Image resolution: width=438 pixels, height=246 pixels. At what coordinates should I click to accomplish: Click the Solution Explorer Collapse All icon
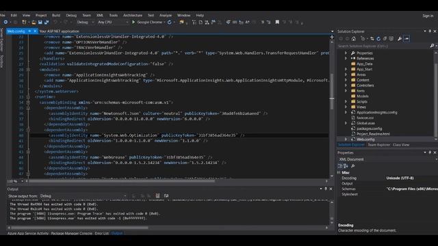(x=385, y=39)
